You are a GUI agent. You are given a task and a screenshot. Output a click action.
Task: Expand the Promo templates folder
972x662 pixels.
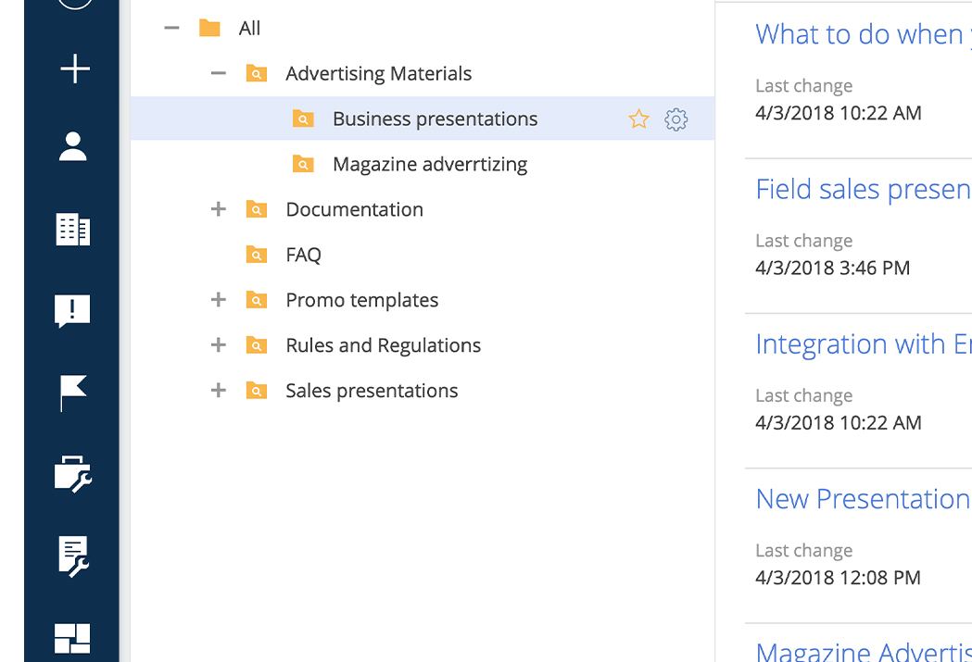click(219, 300)
